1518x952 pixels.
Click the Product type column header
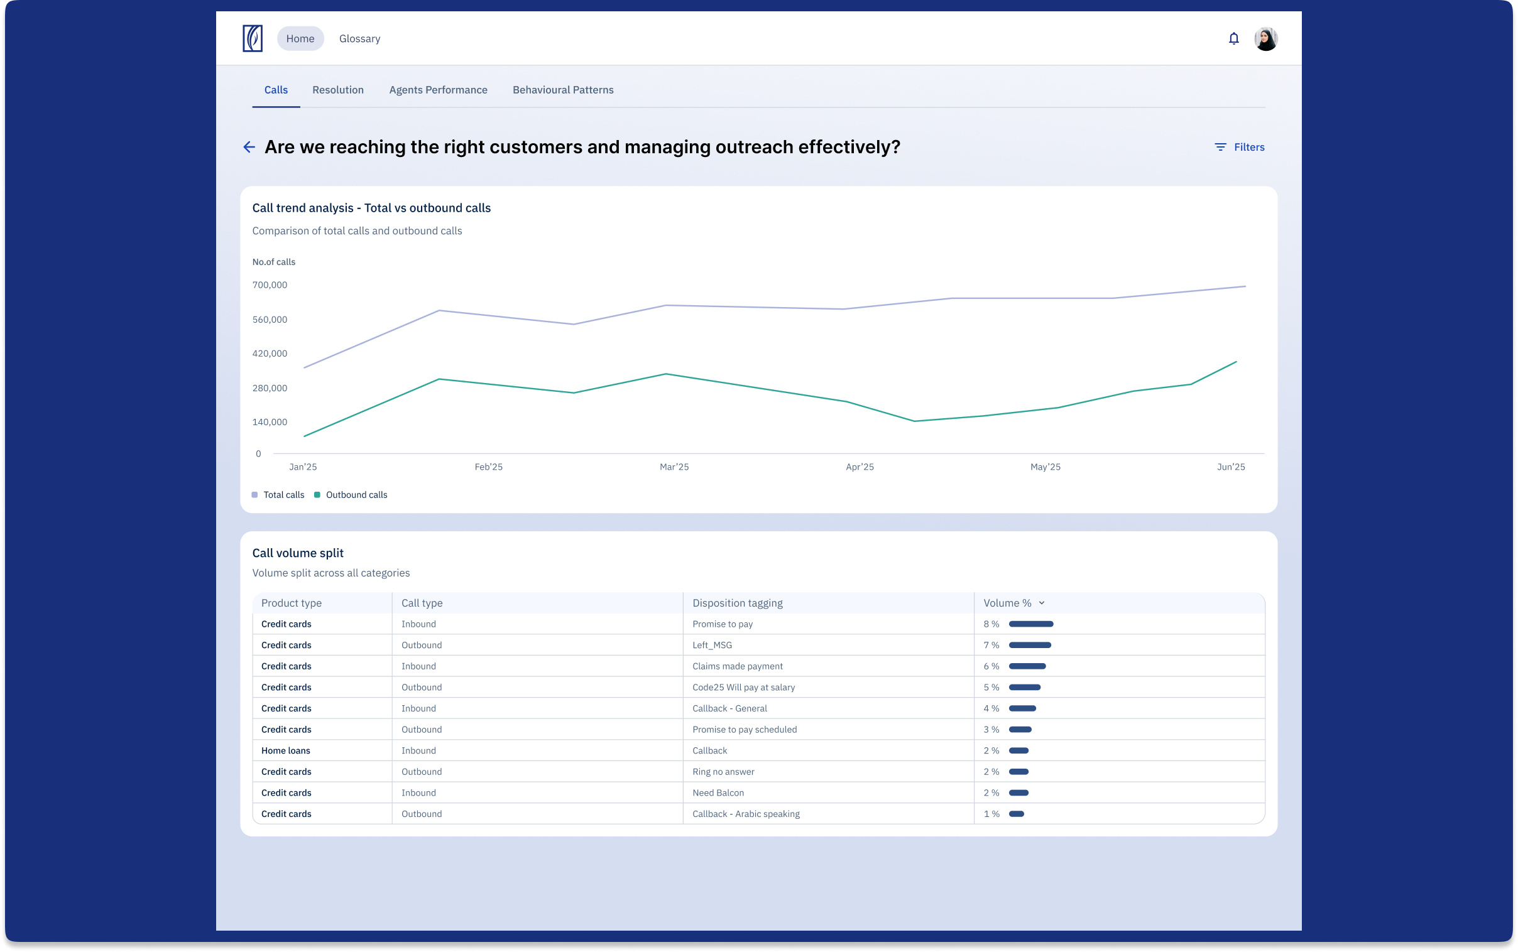291,603
